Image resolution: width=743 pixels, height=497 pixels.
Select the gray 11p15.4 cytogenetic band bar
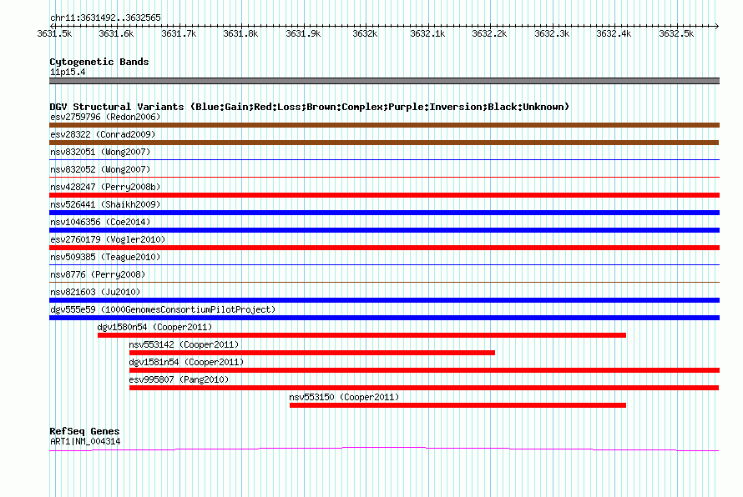(384, 81)
